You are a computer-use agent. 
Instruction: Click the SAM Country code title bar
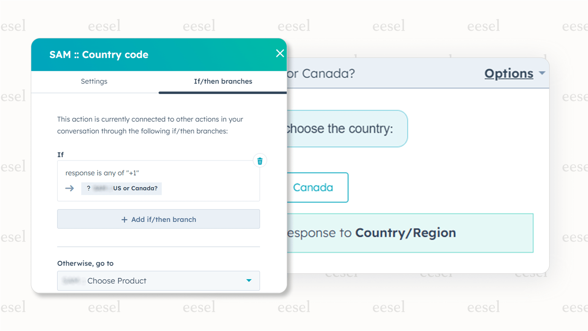98,55
